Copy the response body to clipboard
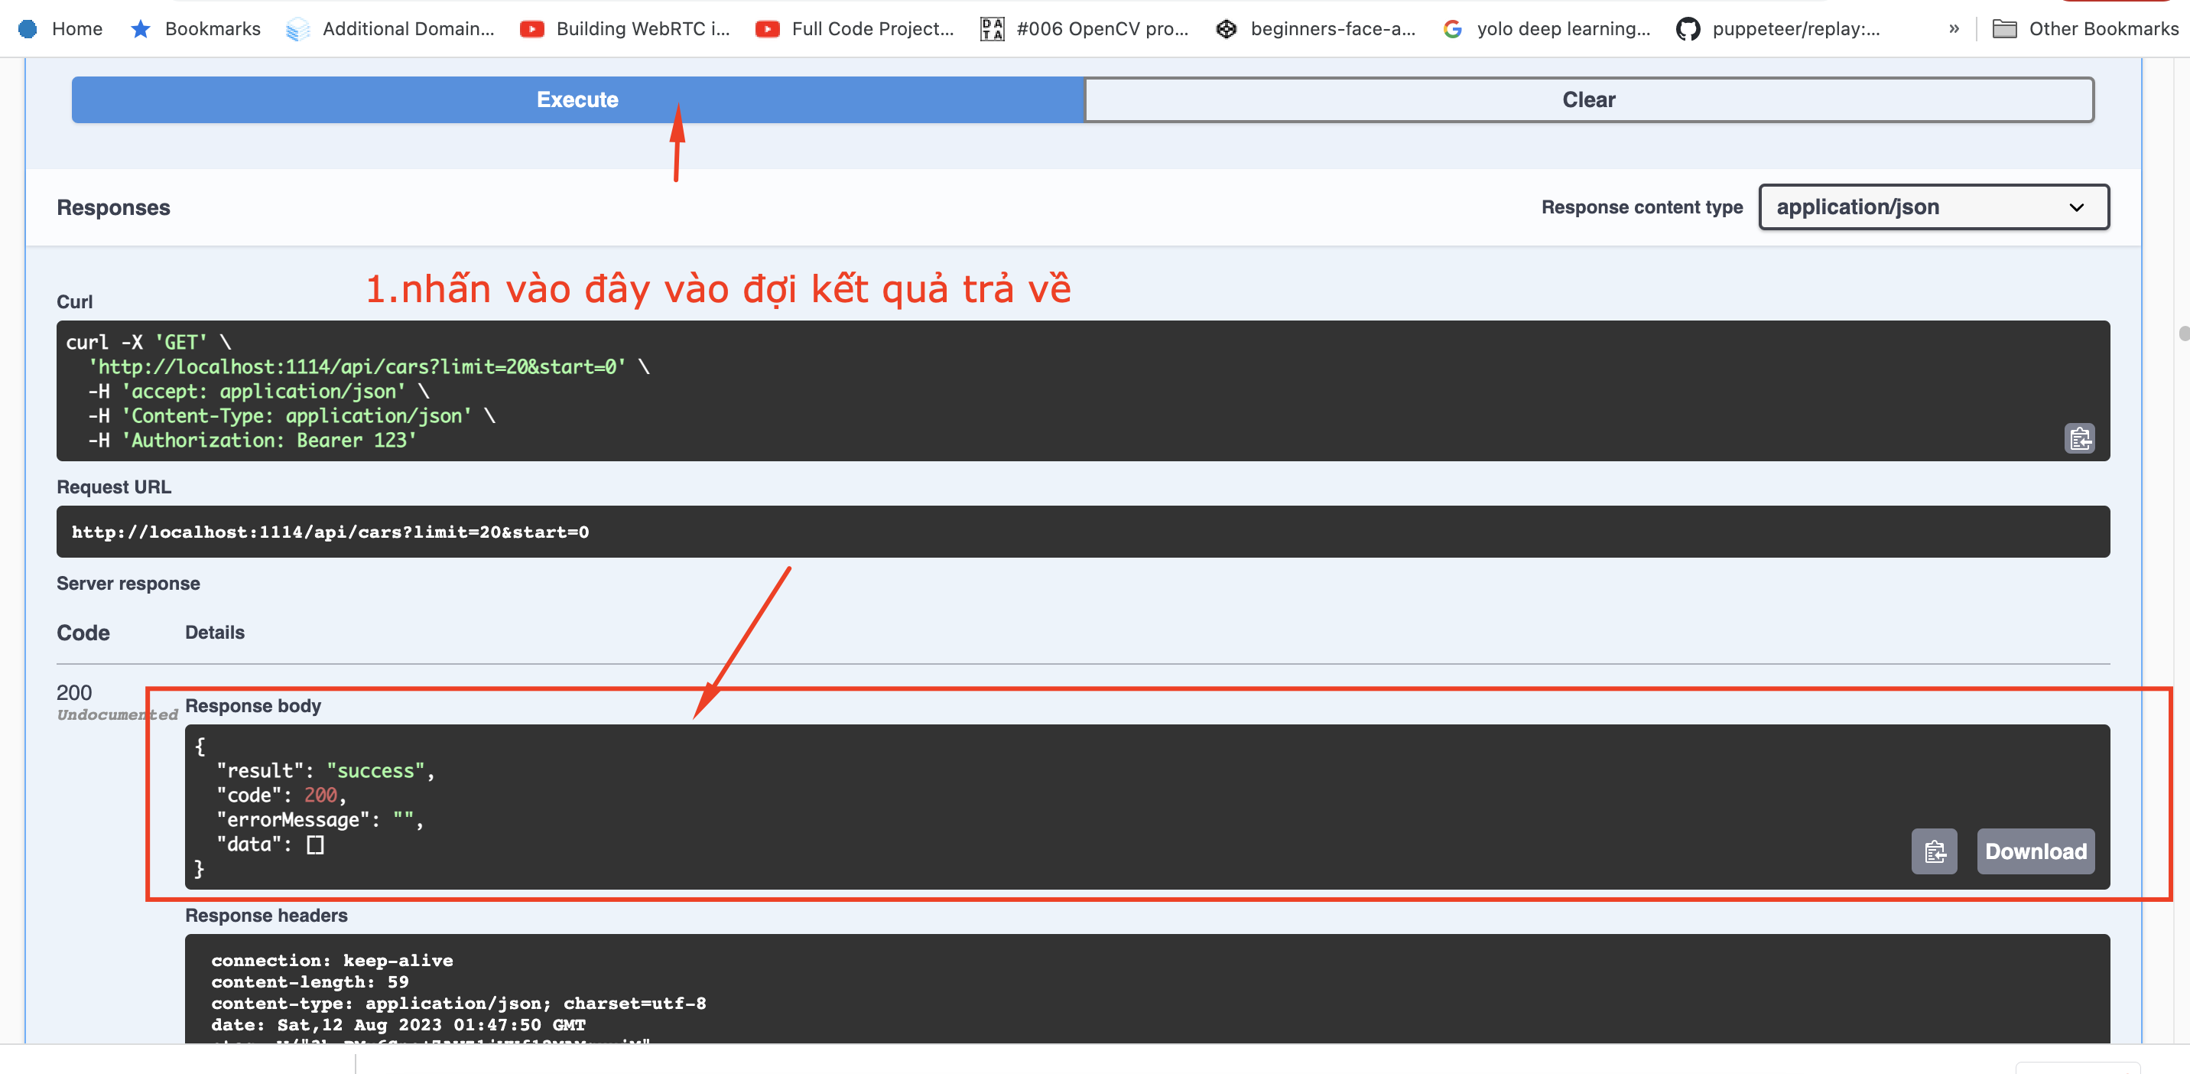The height and width of the screenshot is (1074, 2190). (x=1934, y=851)
